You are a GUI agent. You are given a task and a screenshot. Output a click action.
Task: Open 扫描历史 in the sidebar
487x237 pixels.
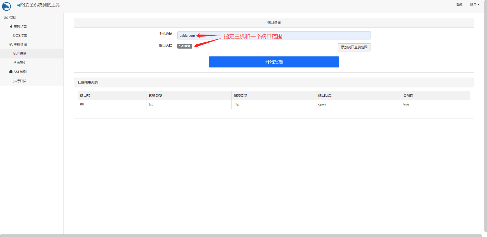point(20,63)
